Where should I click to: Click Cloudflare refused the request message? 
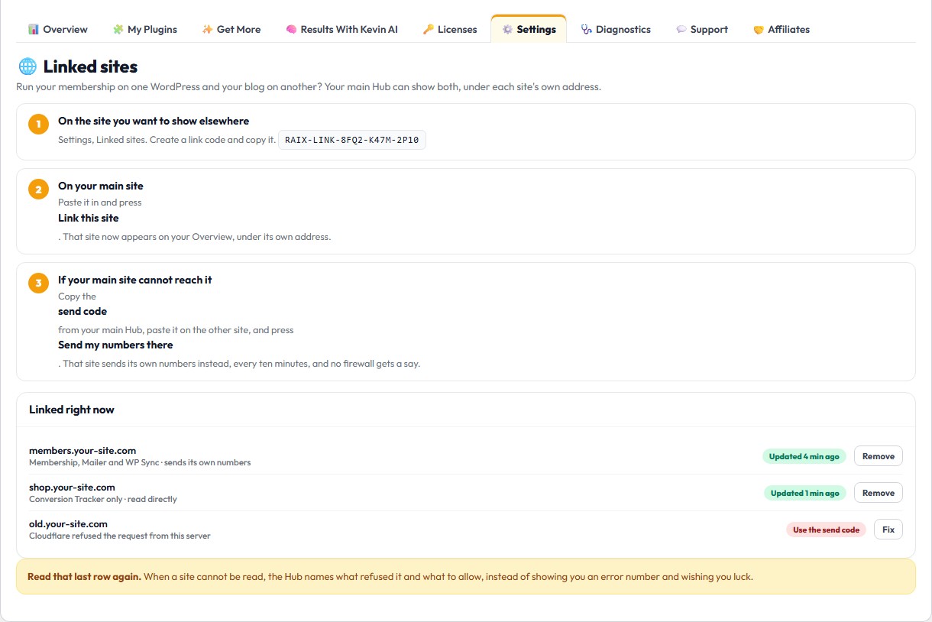[120, 536]
